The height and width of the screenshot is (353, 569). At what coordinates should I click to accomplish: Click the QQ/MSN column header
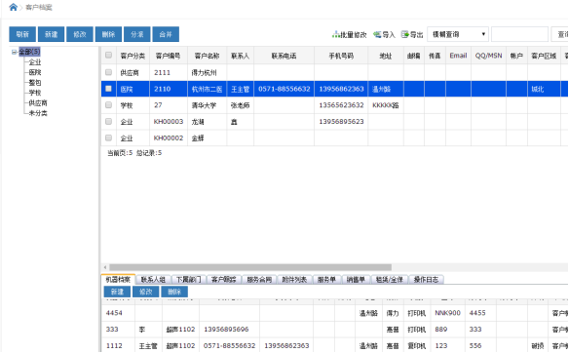488,56
